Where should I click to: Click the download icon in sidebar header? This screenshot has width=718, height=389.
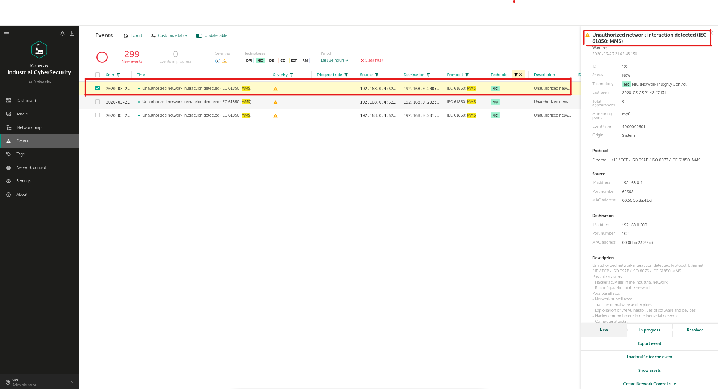pos(72,34)
